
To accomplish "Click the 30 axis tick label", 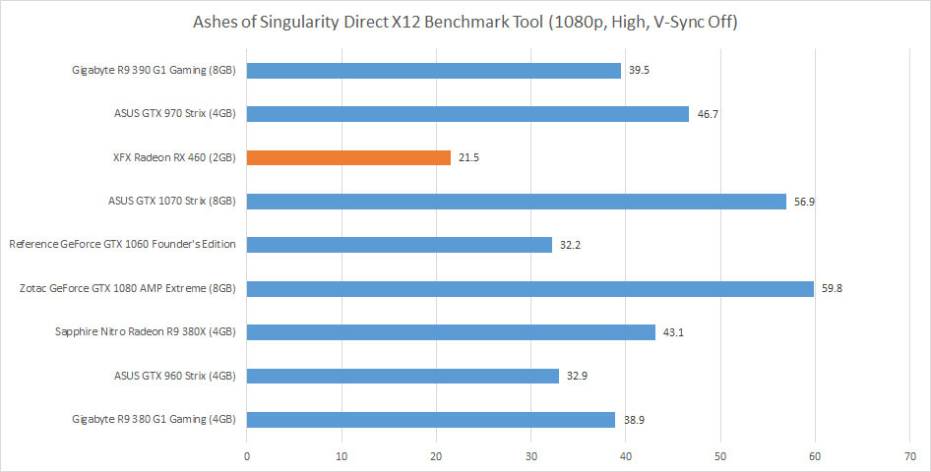I will pyautogui.click(x=531, y=456).
